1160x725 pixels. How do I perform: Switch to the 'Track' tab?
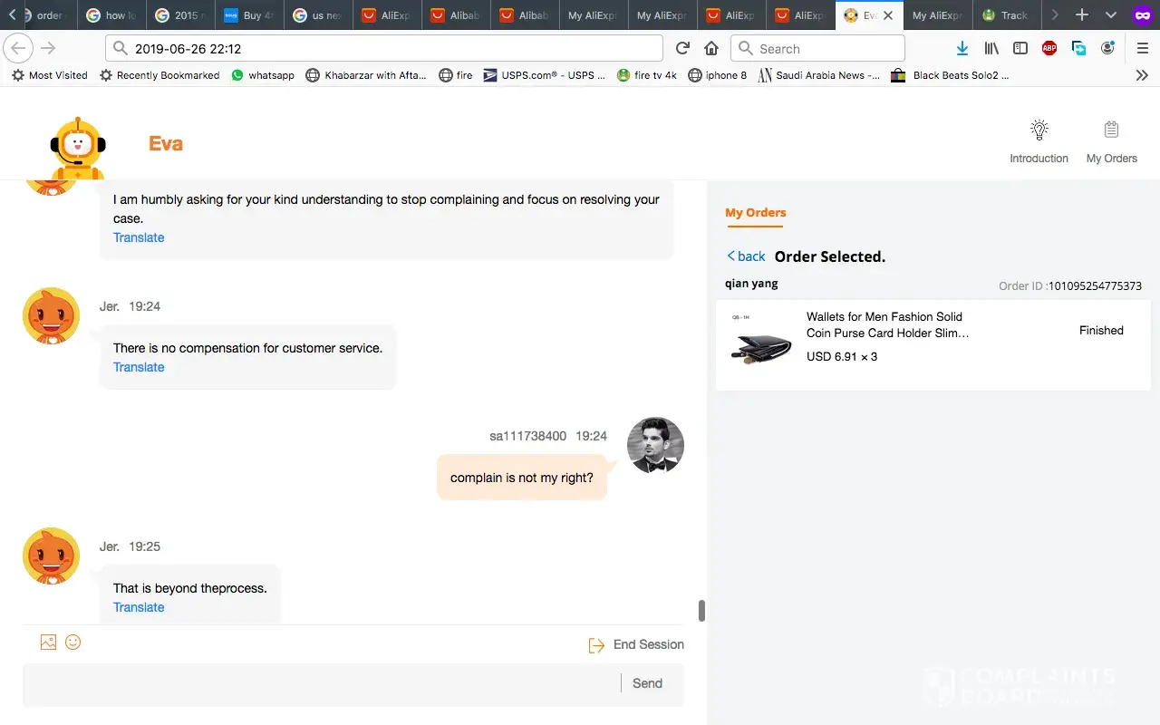[x=1008, y=15]
